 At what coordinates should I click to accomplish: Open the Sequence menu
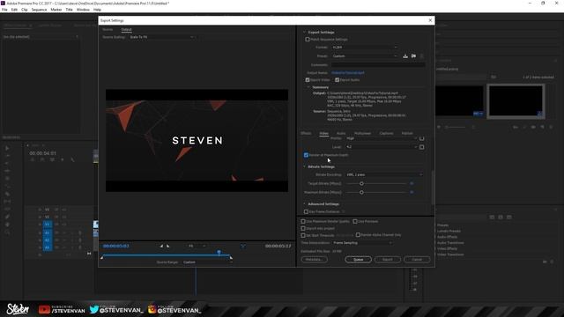(x=39, y=10)
